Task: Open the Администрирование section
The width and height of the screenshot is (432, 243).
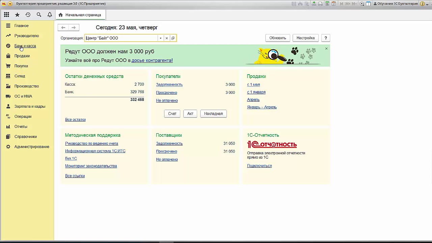Action: pyautogui.click(x=32, y=147)
